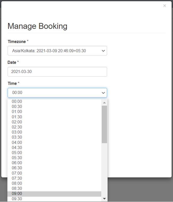Viewport: 173px width, 202px height.
Task: Choose 01:00 in the time list
Action: coord(17,112)
